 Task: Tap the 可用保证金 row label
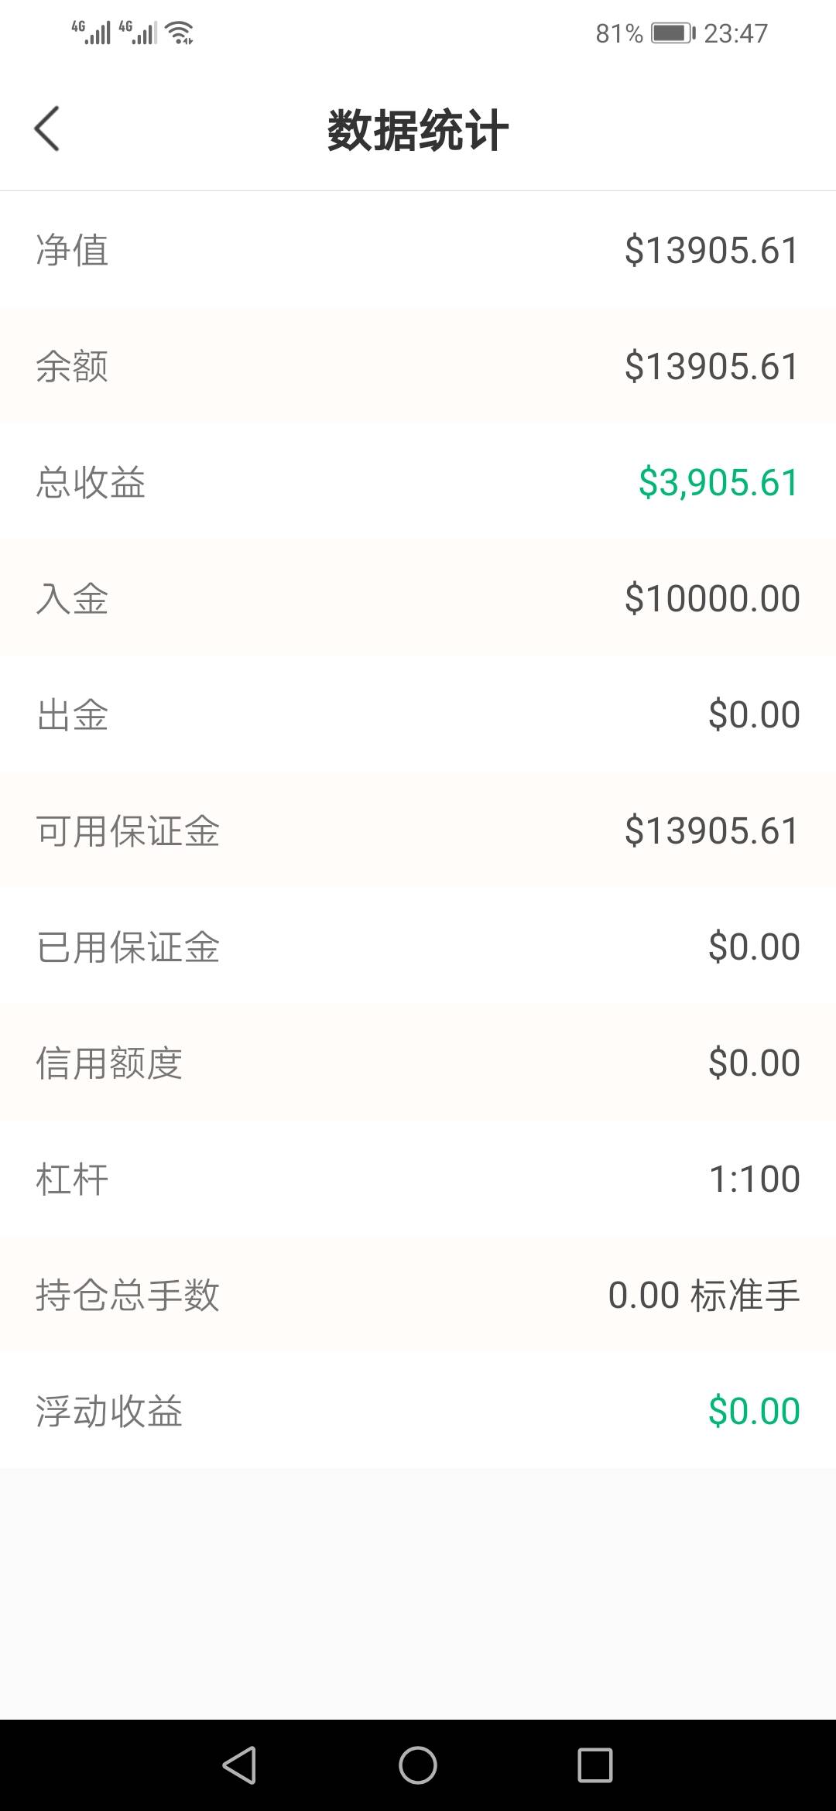(x=128, y=830)
